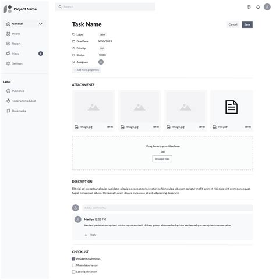Open the due date 10/10/2023
This screenshot has width=276, height=280.
click(105, 41)
